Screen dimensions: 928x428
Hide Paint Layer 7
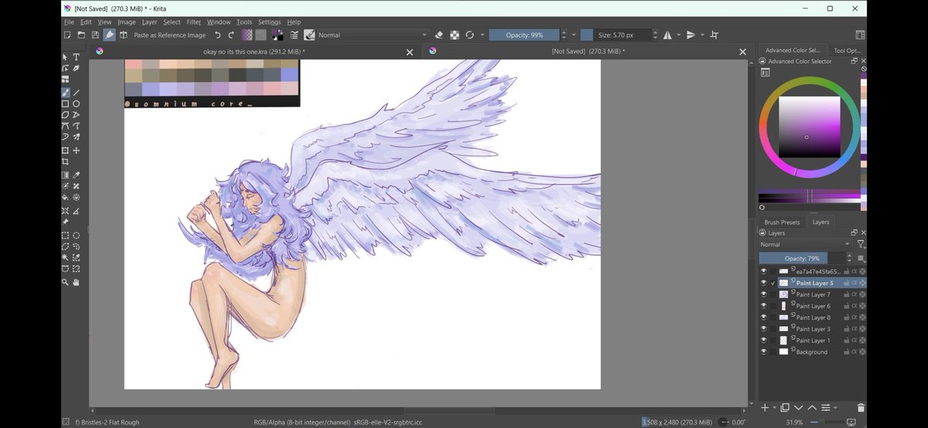coord(763,294)
